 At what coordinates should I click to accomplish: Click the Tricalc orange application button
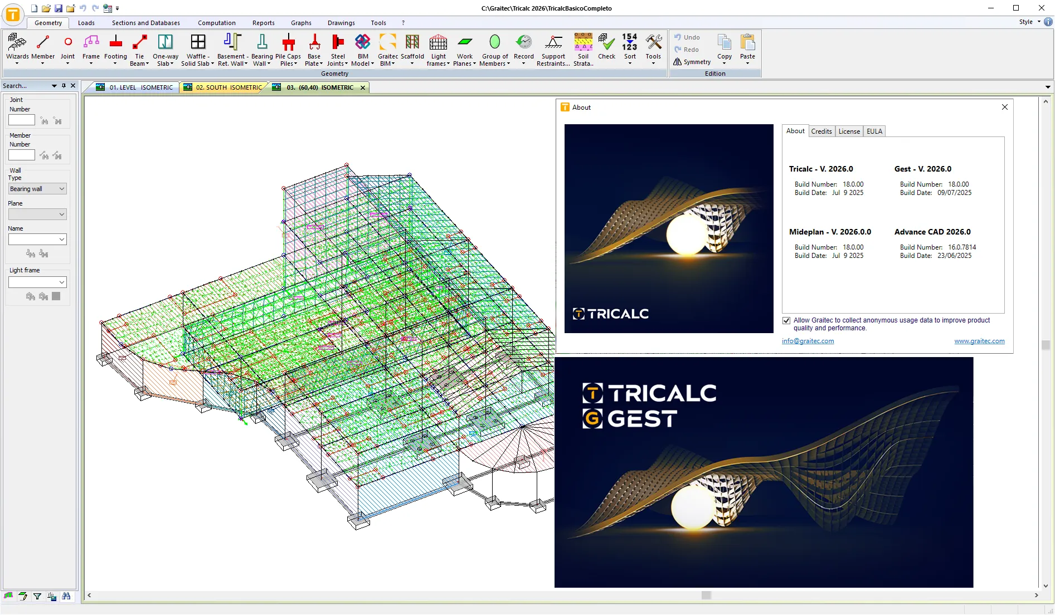(13, 14)
